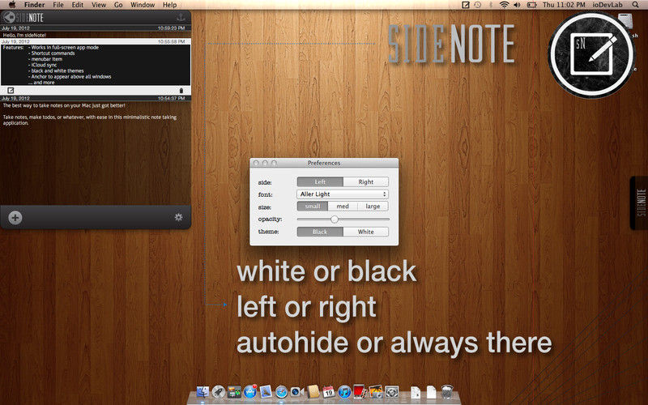Open System Preferences gear in Dock
This screenshot has height=405, width=648.
pos(391,391)
